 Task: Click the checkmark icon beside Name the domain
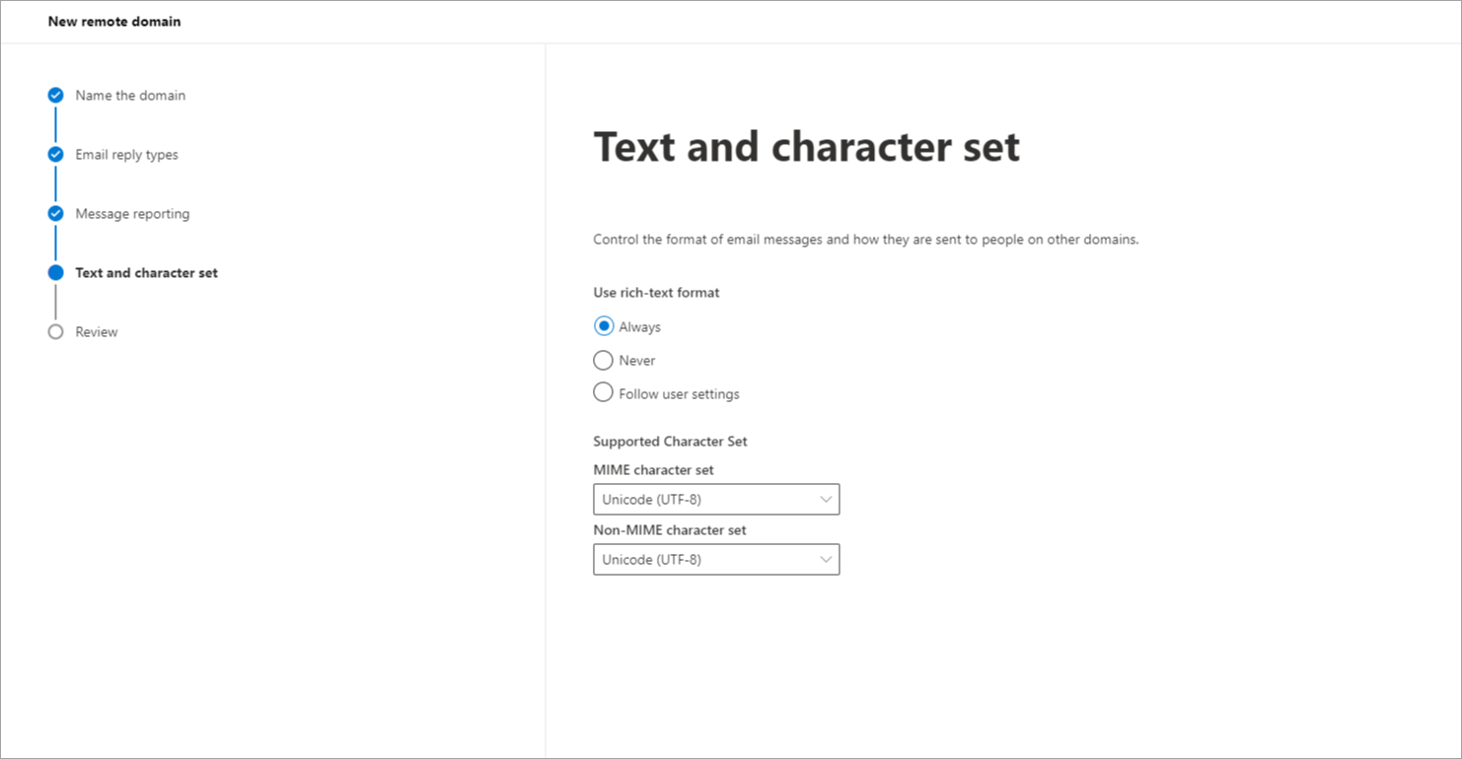click(x=55, y=96)
